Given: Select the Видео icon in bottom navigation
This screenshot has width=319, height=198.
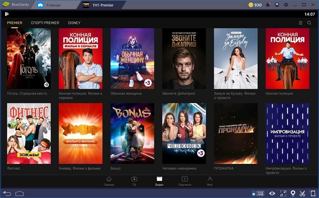Looking at the screenshot, I should 159,181.
